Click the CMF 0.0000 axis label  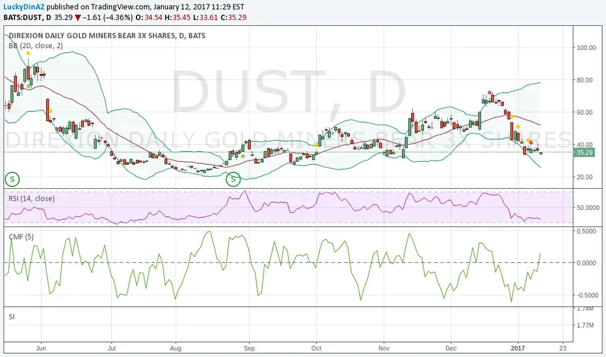point(588,263)
